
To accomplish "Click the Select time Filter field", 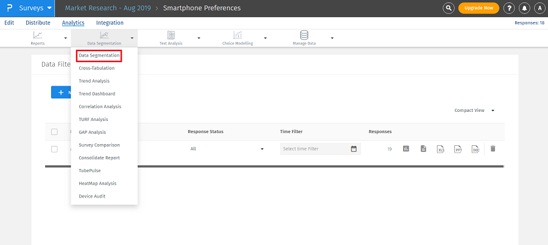I will point(314,149).
